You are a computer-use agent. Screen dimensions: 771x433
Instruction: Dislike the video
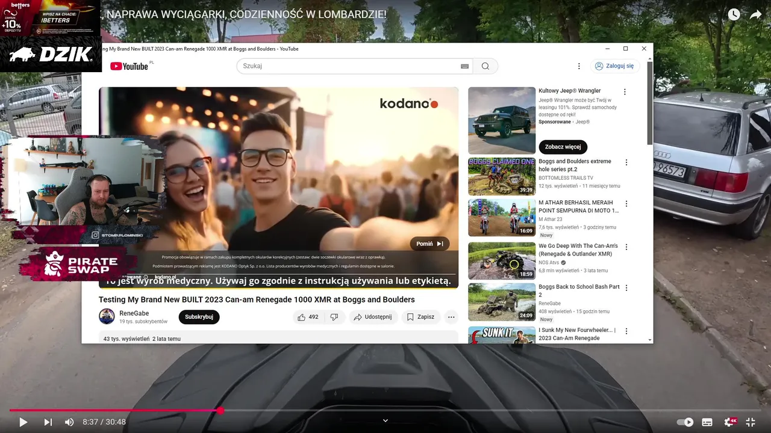pos(334,317)
